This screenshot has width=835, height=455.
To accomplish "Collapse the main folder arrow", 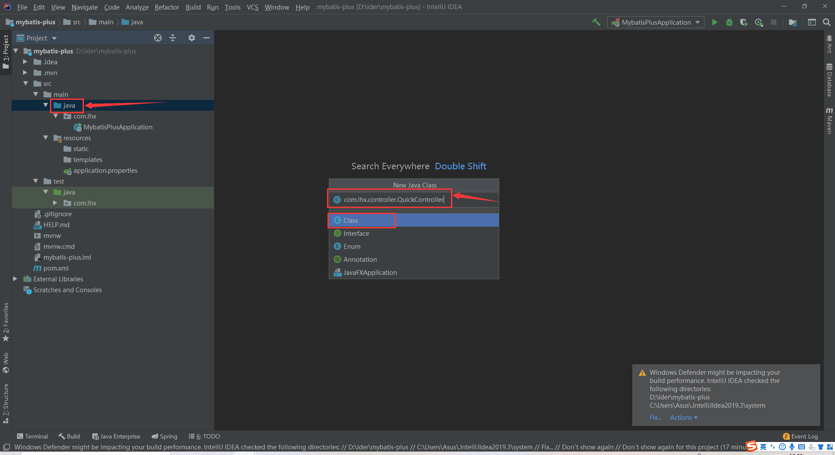I will [x=36, y=94].
